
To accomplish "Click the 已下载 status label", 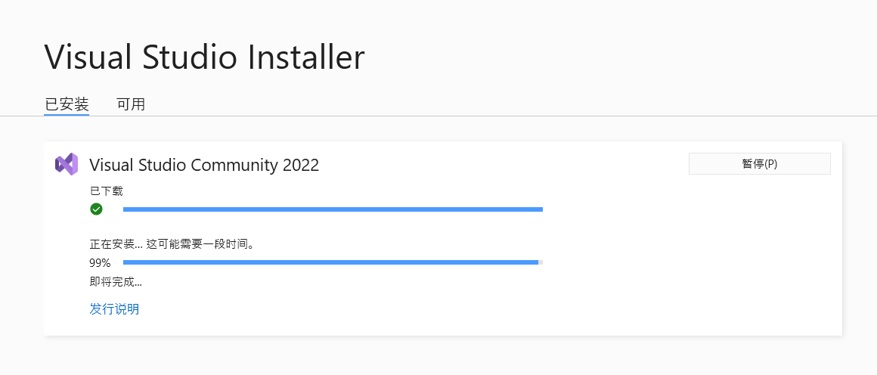I will point(106,191).
